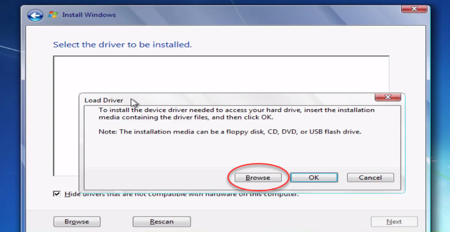Cancel the Load Driver dialog
The height and width of the screenshot is (232, 450).
click(x=370, y=177)
